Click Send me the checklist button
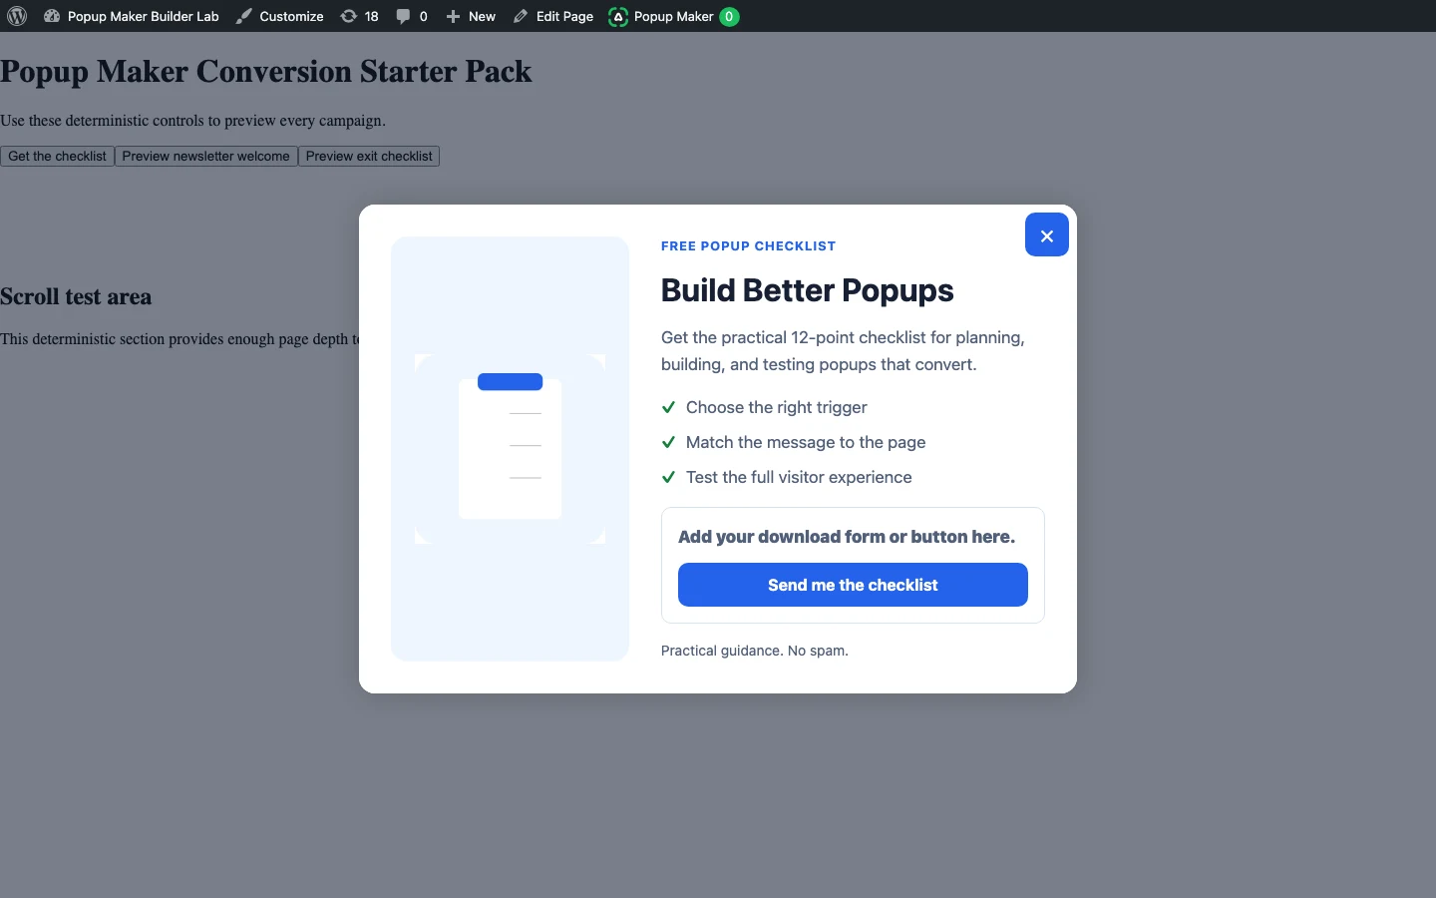The width and height of the screenshot is (1436, 898). [853, 585]
